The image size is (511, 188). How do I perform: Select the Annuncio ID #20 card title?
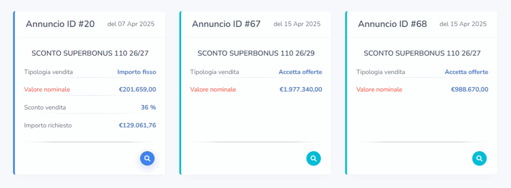tap(60, 24)
